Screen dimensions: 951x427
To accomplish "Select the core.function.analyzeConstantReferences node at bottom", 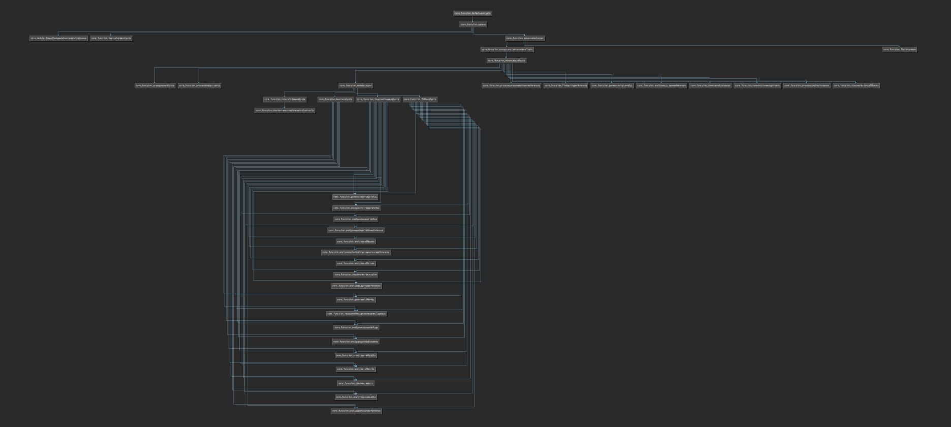I will tap(356, 411).
